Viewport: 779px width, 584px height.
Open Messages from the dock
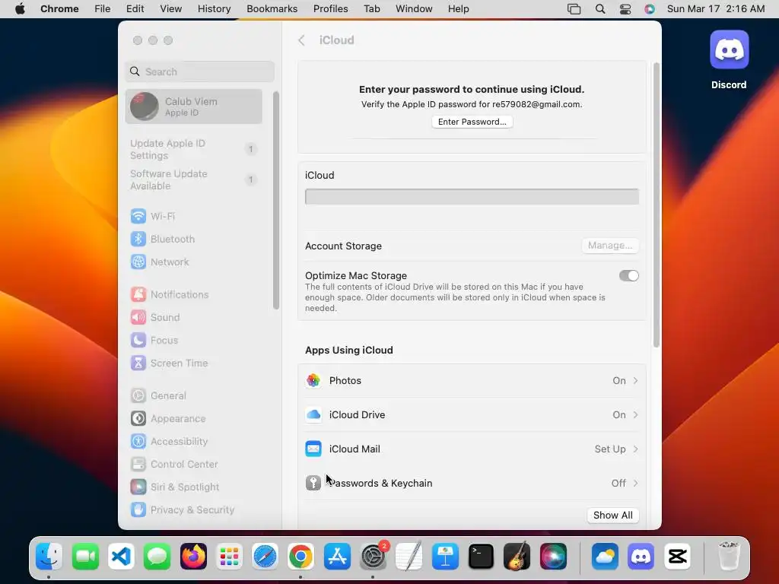pyautogui.click(x=157, y=556)
